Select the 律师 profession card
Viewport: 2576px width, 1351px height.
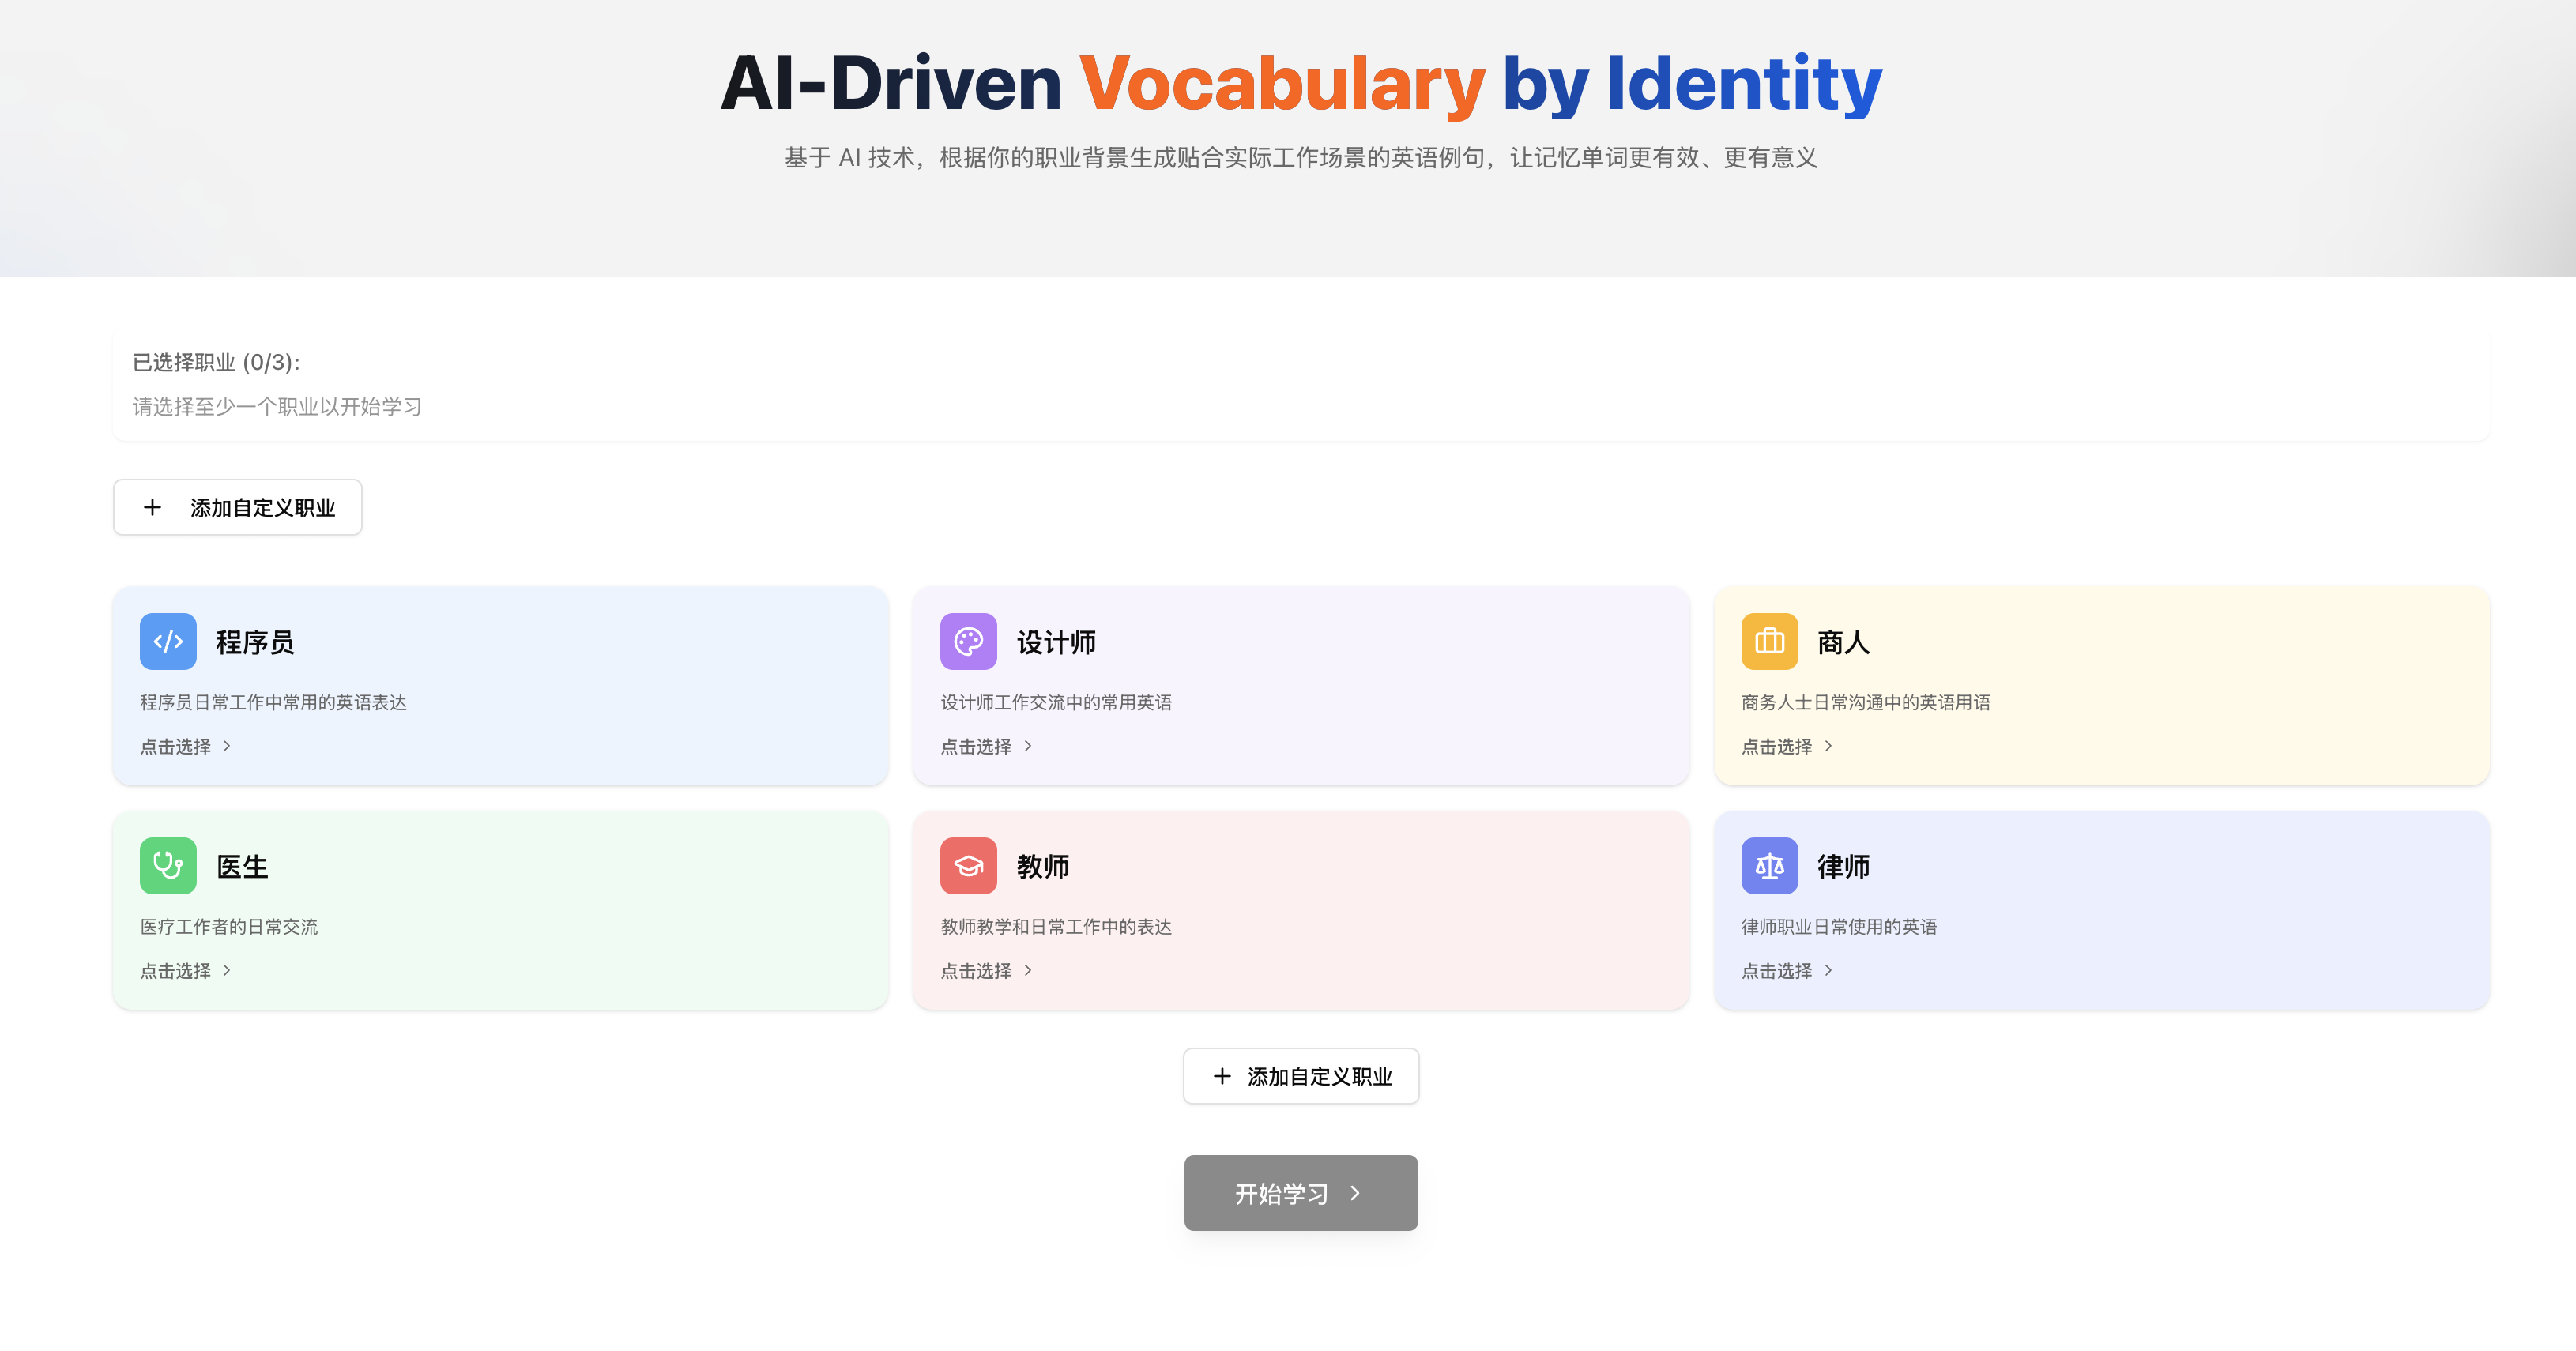[x=2101, y=909]
